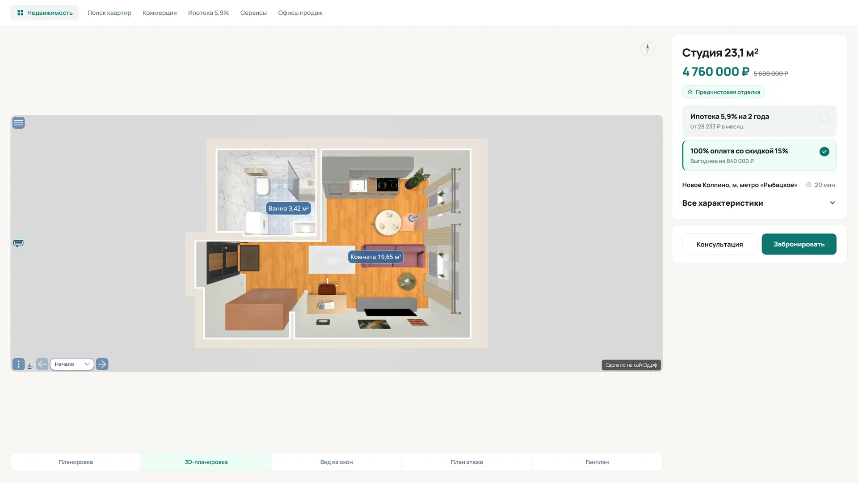Switch to 3D-планировка tab
858x483 pixels.
point(206,462)
